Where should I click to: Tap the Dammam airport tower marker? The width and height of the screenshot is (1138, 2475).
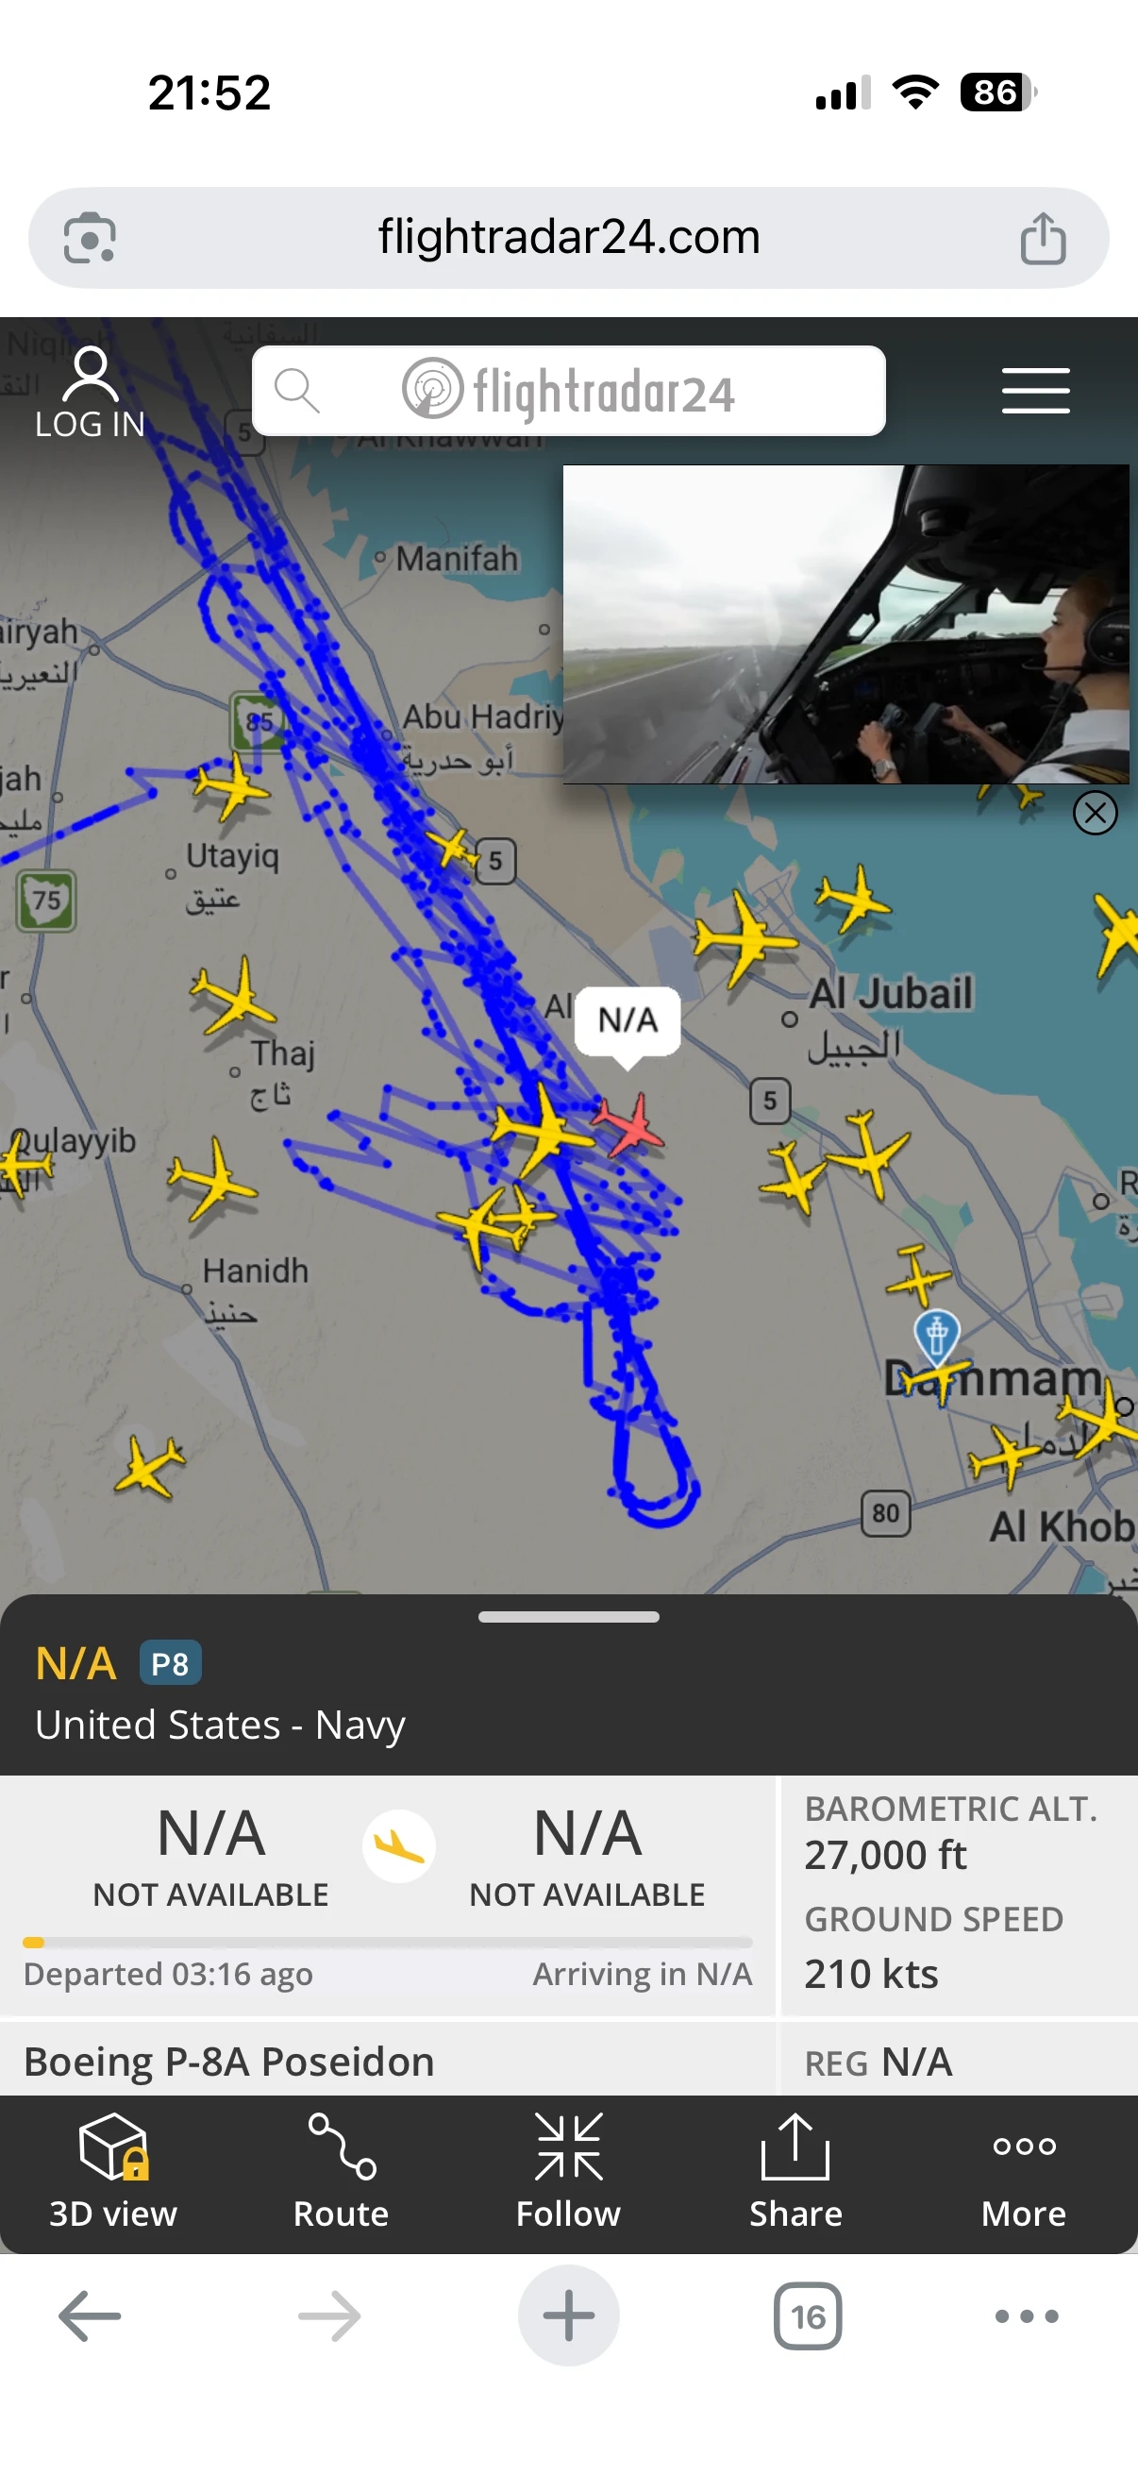pyautogui.click(x=937, y=1336)
